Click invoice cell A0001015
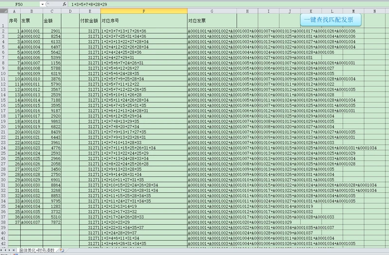 pos(32,105)
